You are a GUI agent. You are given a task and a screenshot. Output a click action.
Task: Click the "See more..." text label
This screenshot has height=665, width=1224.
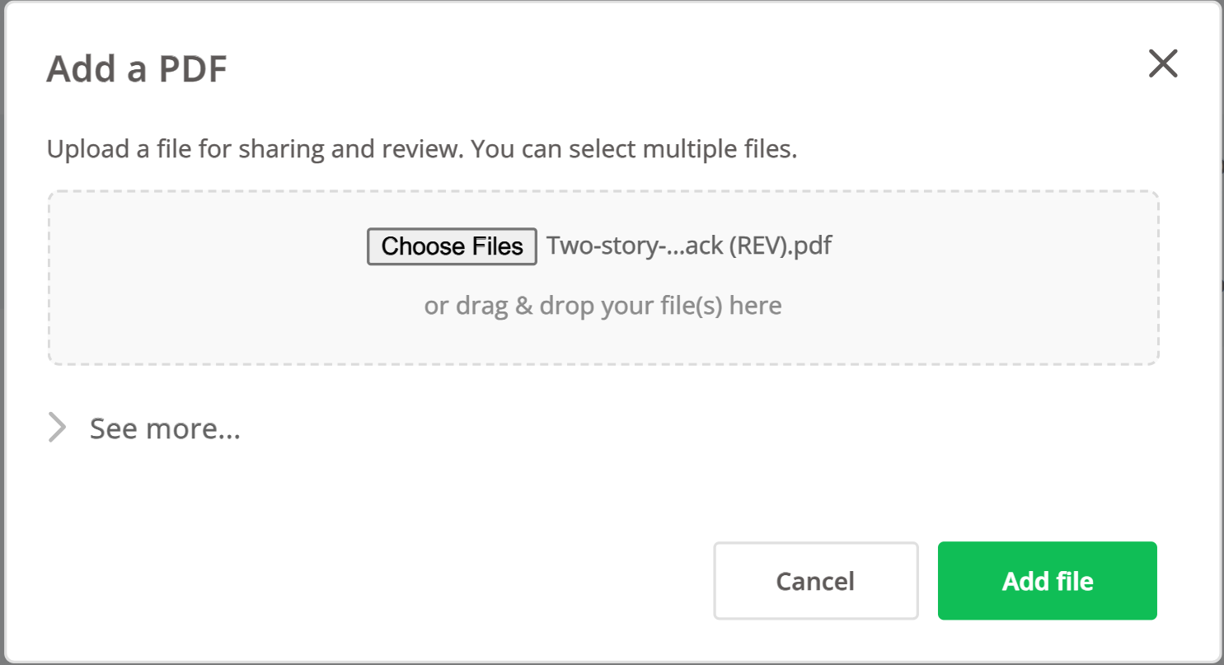click(165, 429)
